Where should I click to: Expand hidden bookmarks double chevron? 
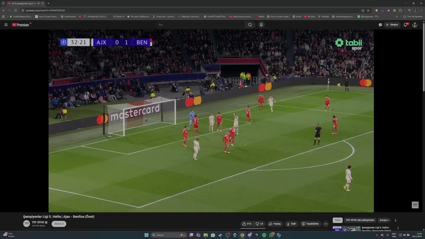(x=396, y=16)
